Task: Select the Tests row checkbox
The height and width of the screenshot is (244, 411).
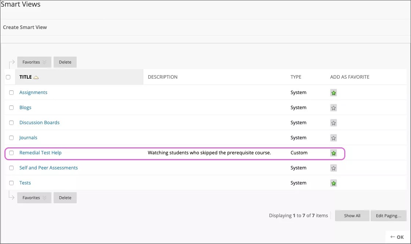Action: pos(11,183)
